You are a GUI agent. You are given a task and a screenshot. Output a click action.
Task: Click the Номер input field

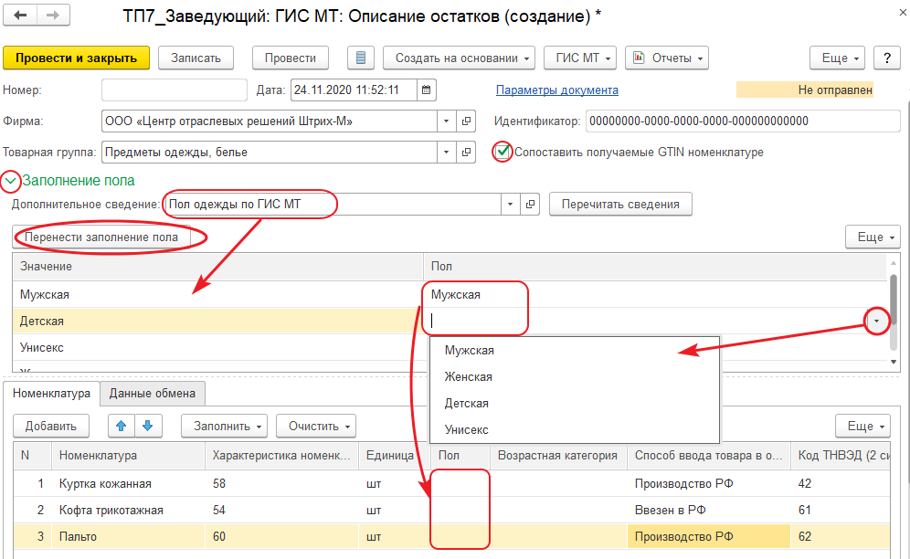click(x=174, y=90)
